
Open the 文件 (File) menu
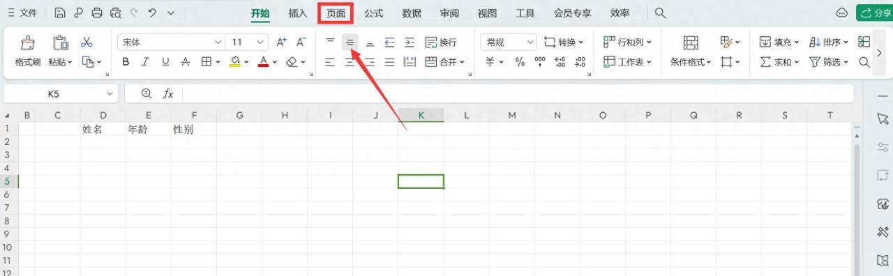22,13
